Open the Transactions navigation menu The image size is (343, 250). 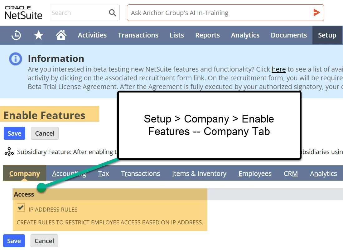point(138,35)
